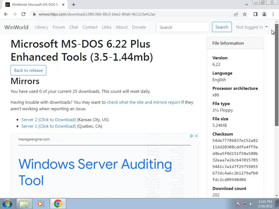Open the Windows Start button
Viewport: 279px width, 209px height.
(x=7, y=204)
